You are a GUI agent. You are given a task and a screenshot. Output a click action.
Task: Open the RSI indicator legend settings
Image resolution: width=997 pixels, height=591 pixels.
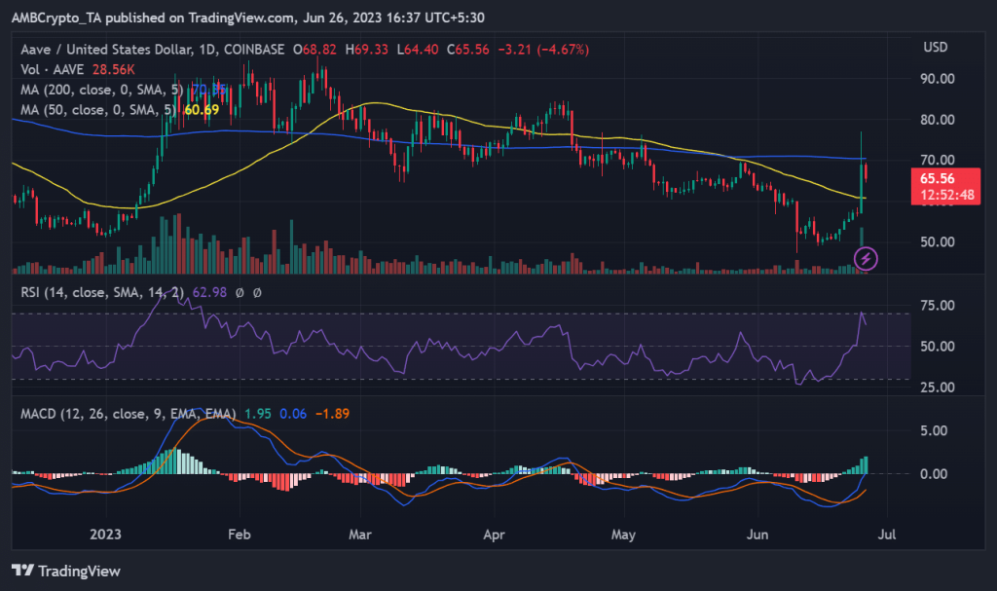[96, 291]
